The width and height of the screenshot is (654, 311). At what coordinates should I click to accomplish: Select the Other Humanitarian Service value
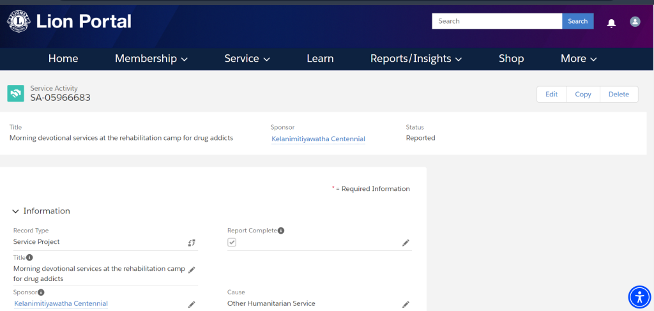pyautogui.click(x=271, y=303)
